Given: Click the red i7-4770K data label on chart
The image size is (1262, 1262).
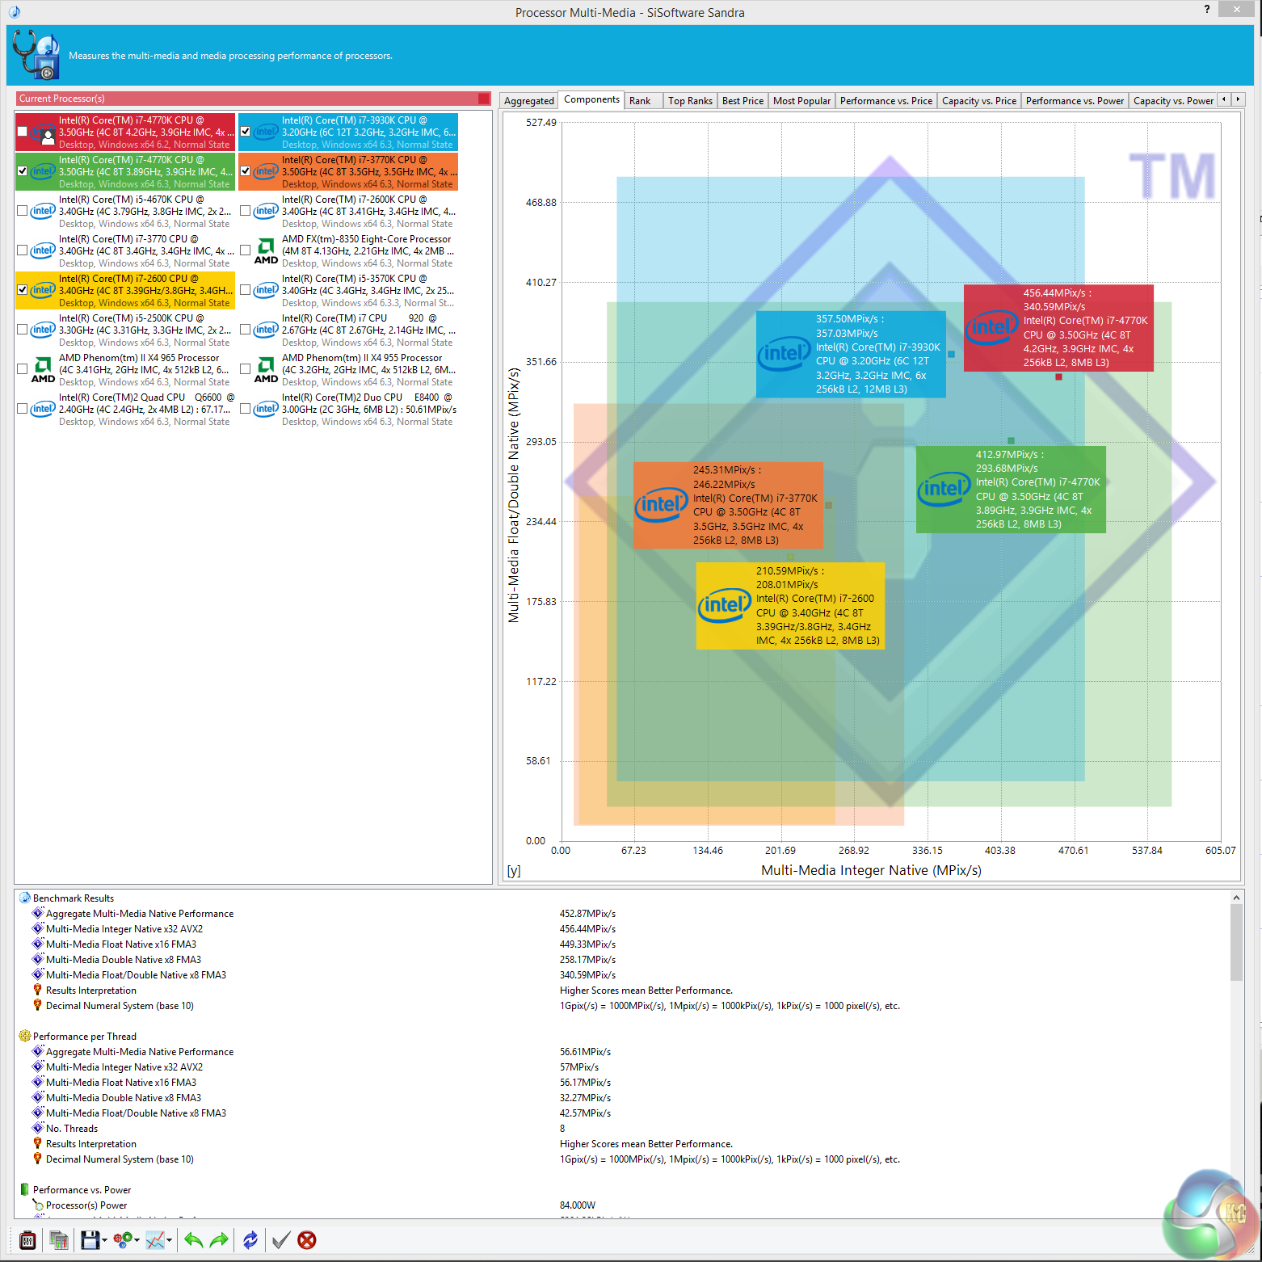Looking at the screenshot, I should [x=1058, y=328].
